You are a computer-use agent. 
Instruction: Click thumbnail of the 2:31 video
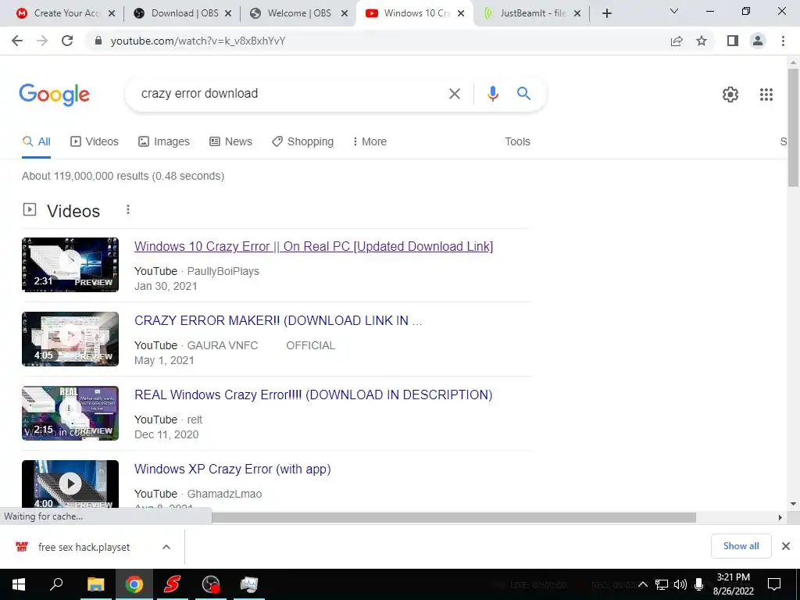pos(70,265)
